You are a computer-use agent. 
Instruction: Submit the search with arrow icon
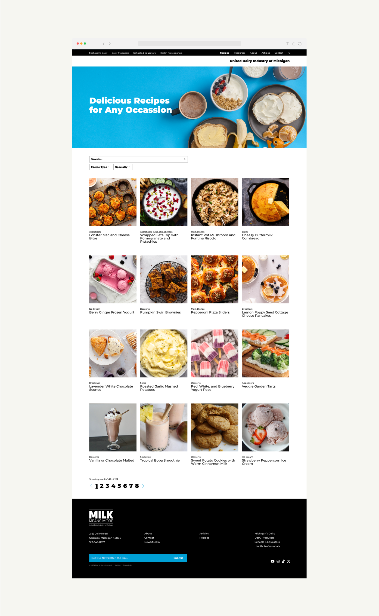(185, 159)
